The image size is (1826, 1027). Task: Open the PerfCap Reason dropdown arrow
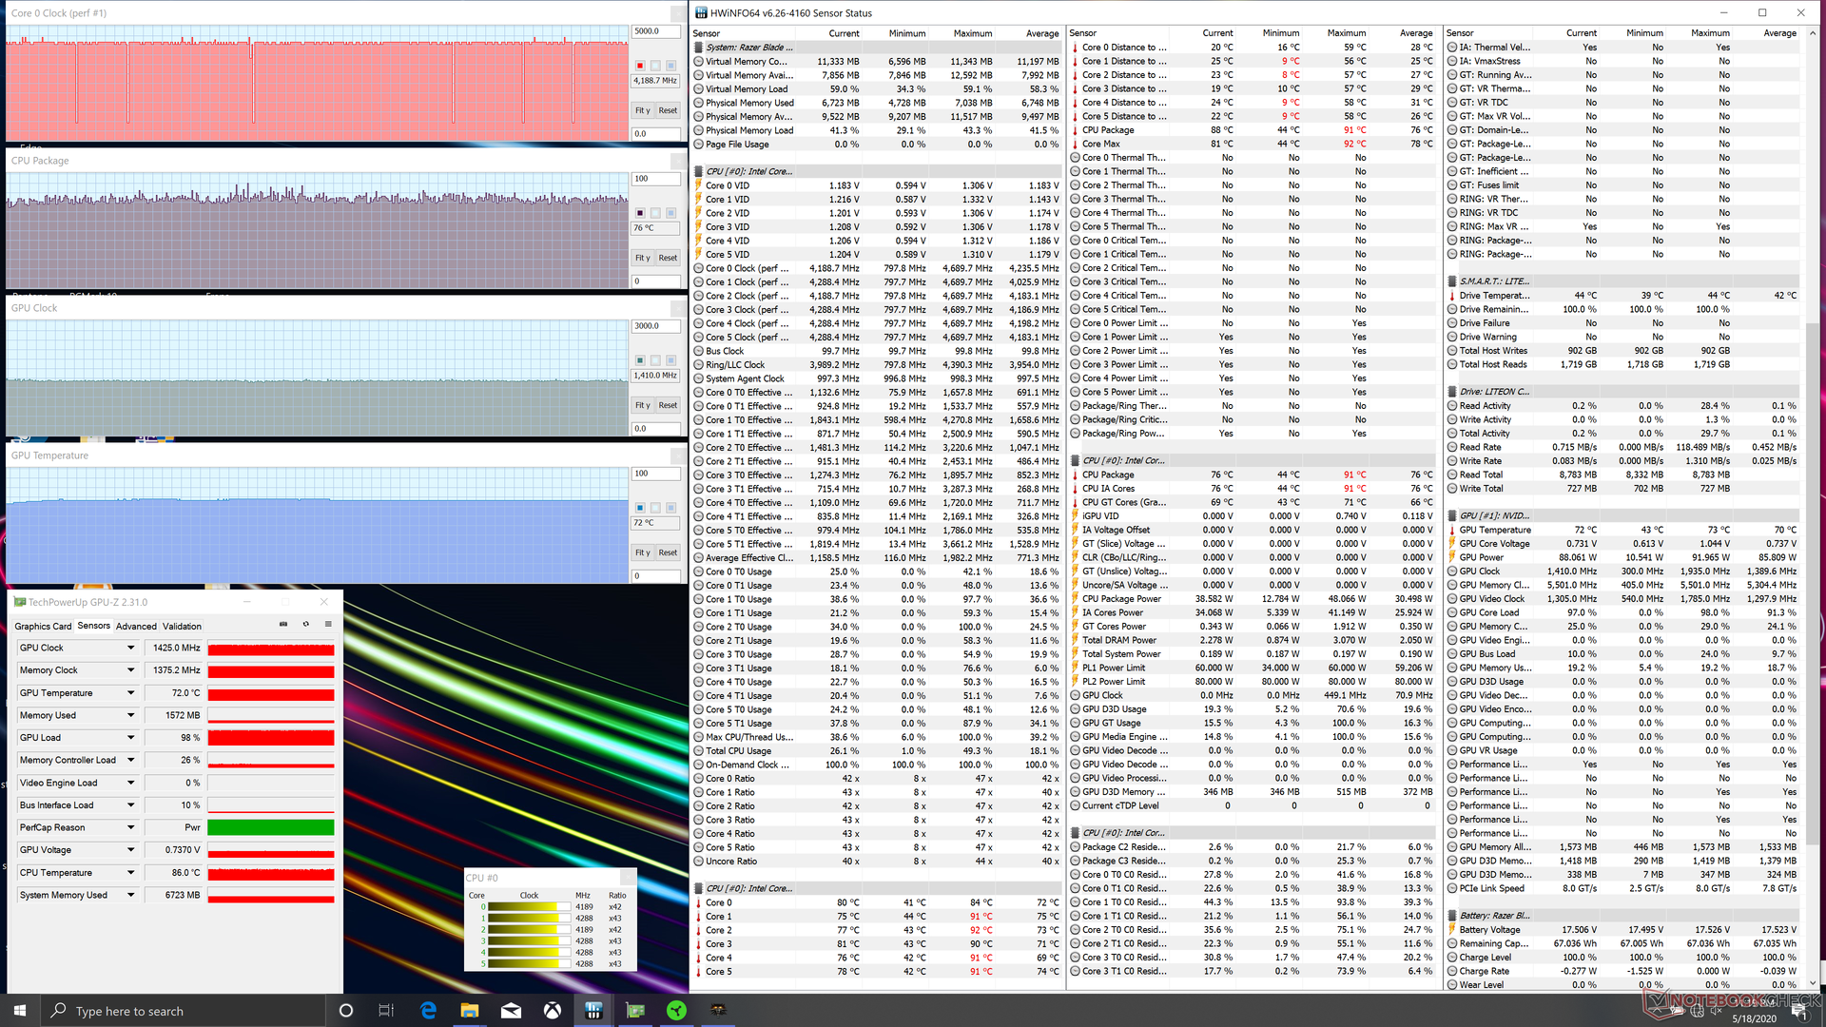(131, 828)
